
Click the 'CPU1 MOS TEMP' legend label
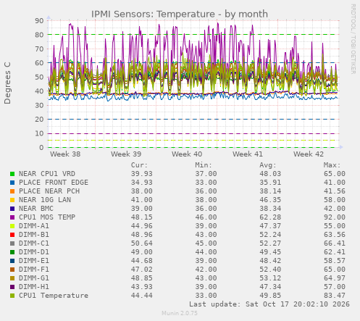pyautogui.click(x=47, y=217)
